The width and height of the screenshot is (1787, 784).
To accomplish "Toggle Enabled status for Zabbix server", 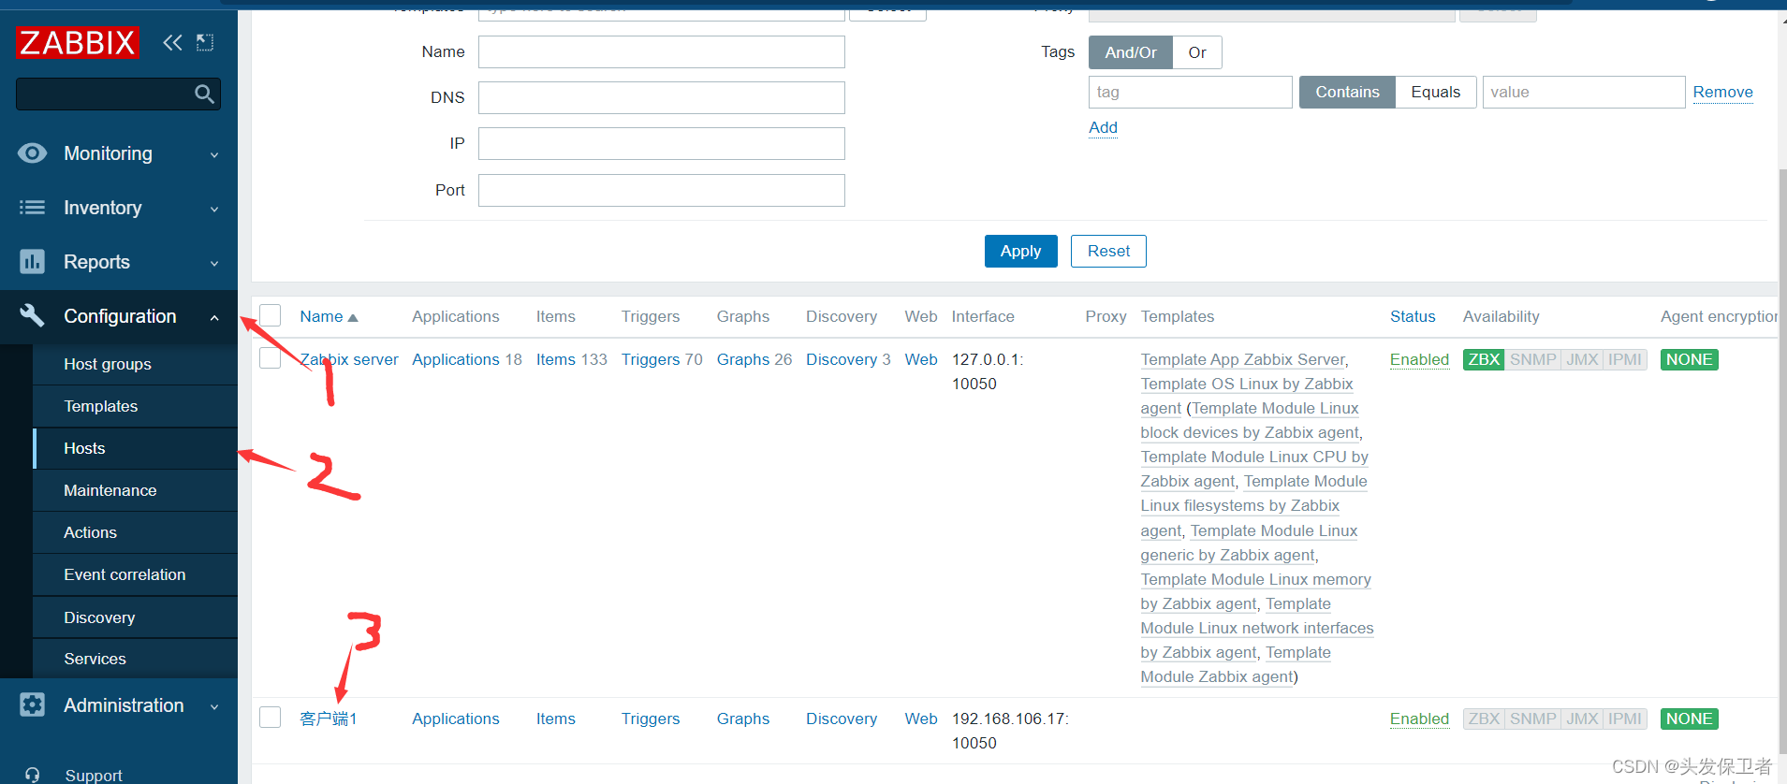I will pyautogui.click(x=1419, y=359).
